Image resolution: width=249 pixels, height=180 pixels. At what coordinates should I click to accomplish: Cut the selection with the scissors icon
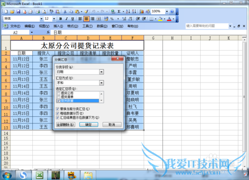pyautogui.click(x=65, y=11)
